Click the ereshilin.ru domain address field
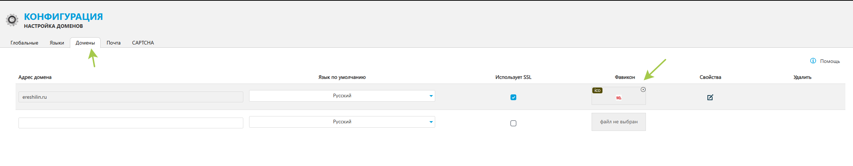The width and height of the screenshot is (853, 166). tap(131, 97)
